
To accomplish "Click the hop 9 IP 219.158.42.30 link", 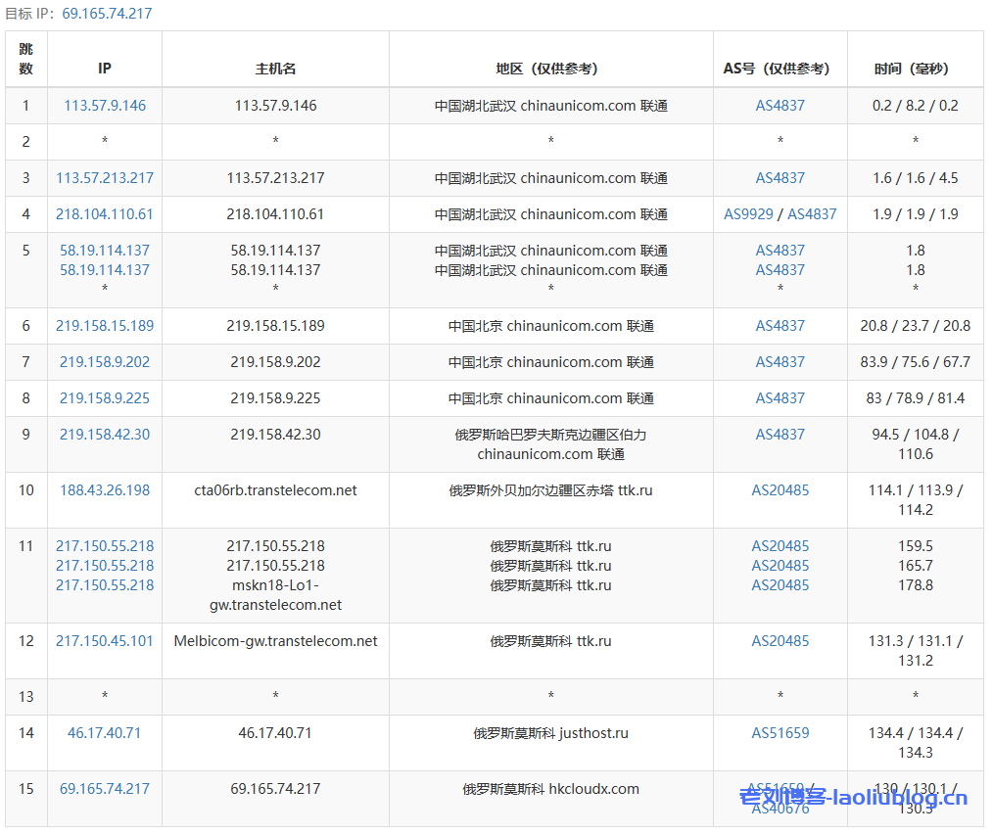I will pyautogui.click(x=104, y=434).
